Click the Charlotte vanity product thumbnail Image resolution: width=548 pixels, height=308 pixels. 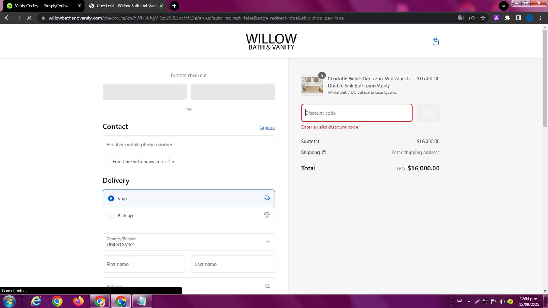[x=312, y=85]
